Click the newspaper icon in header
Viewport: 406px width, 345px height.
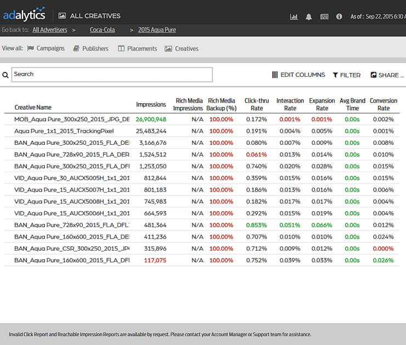[324, 16]
